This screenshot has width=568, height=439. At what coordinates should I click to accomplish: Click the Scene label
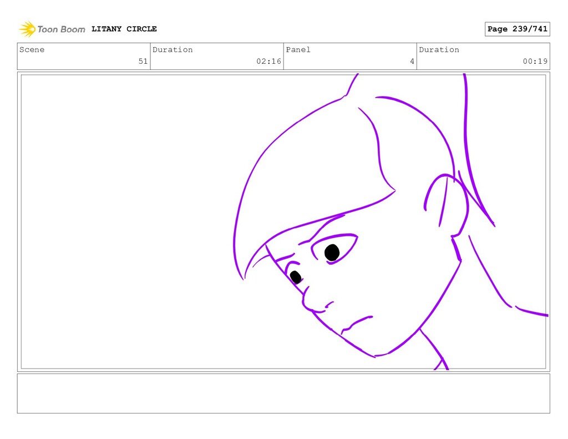[x=32, y=49]
